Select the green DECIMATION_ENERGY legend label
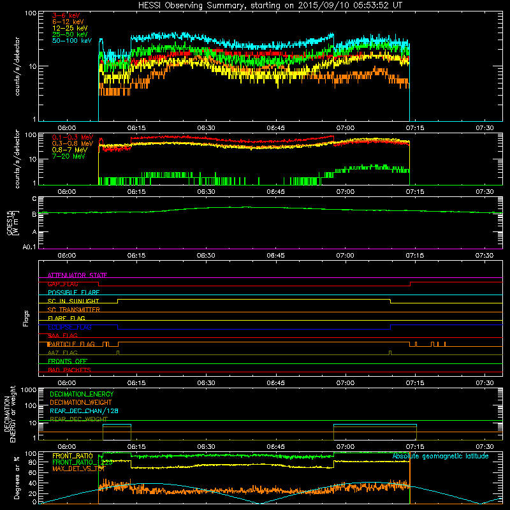510x510 pixels. tap(82, 394)
